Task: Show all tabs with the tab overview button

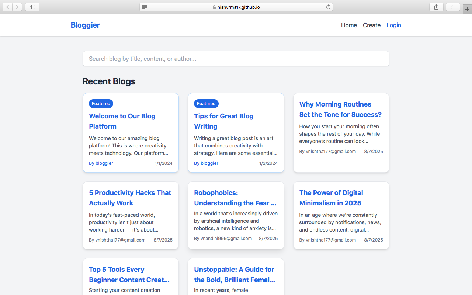Action: tap(453, 7)
